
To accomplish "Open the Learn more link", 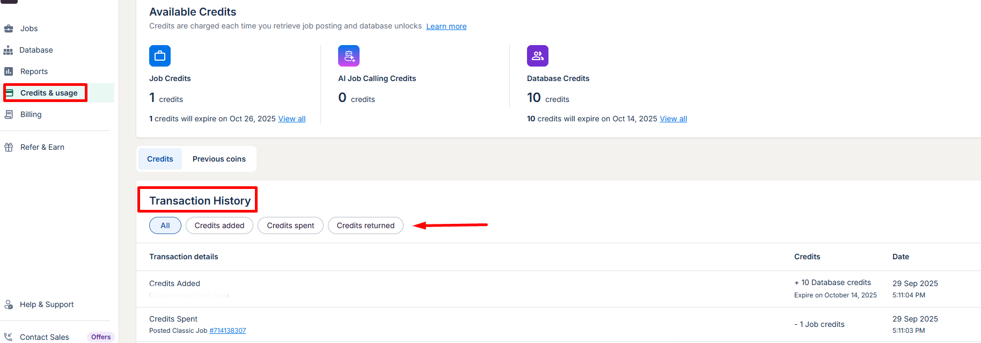I will (x=446, y=26).
